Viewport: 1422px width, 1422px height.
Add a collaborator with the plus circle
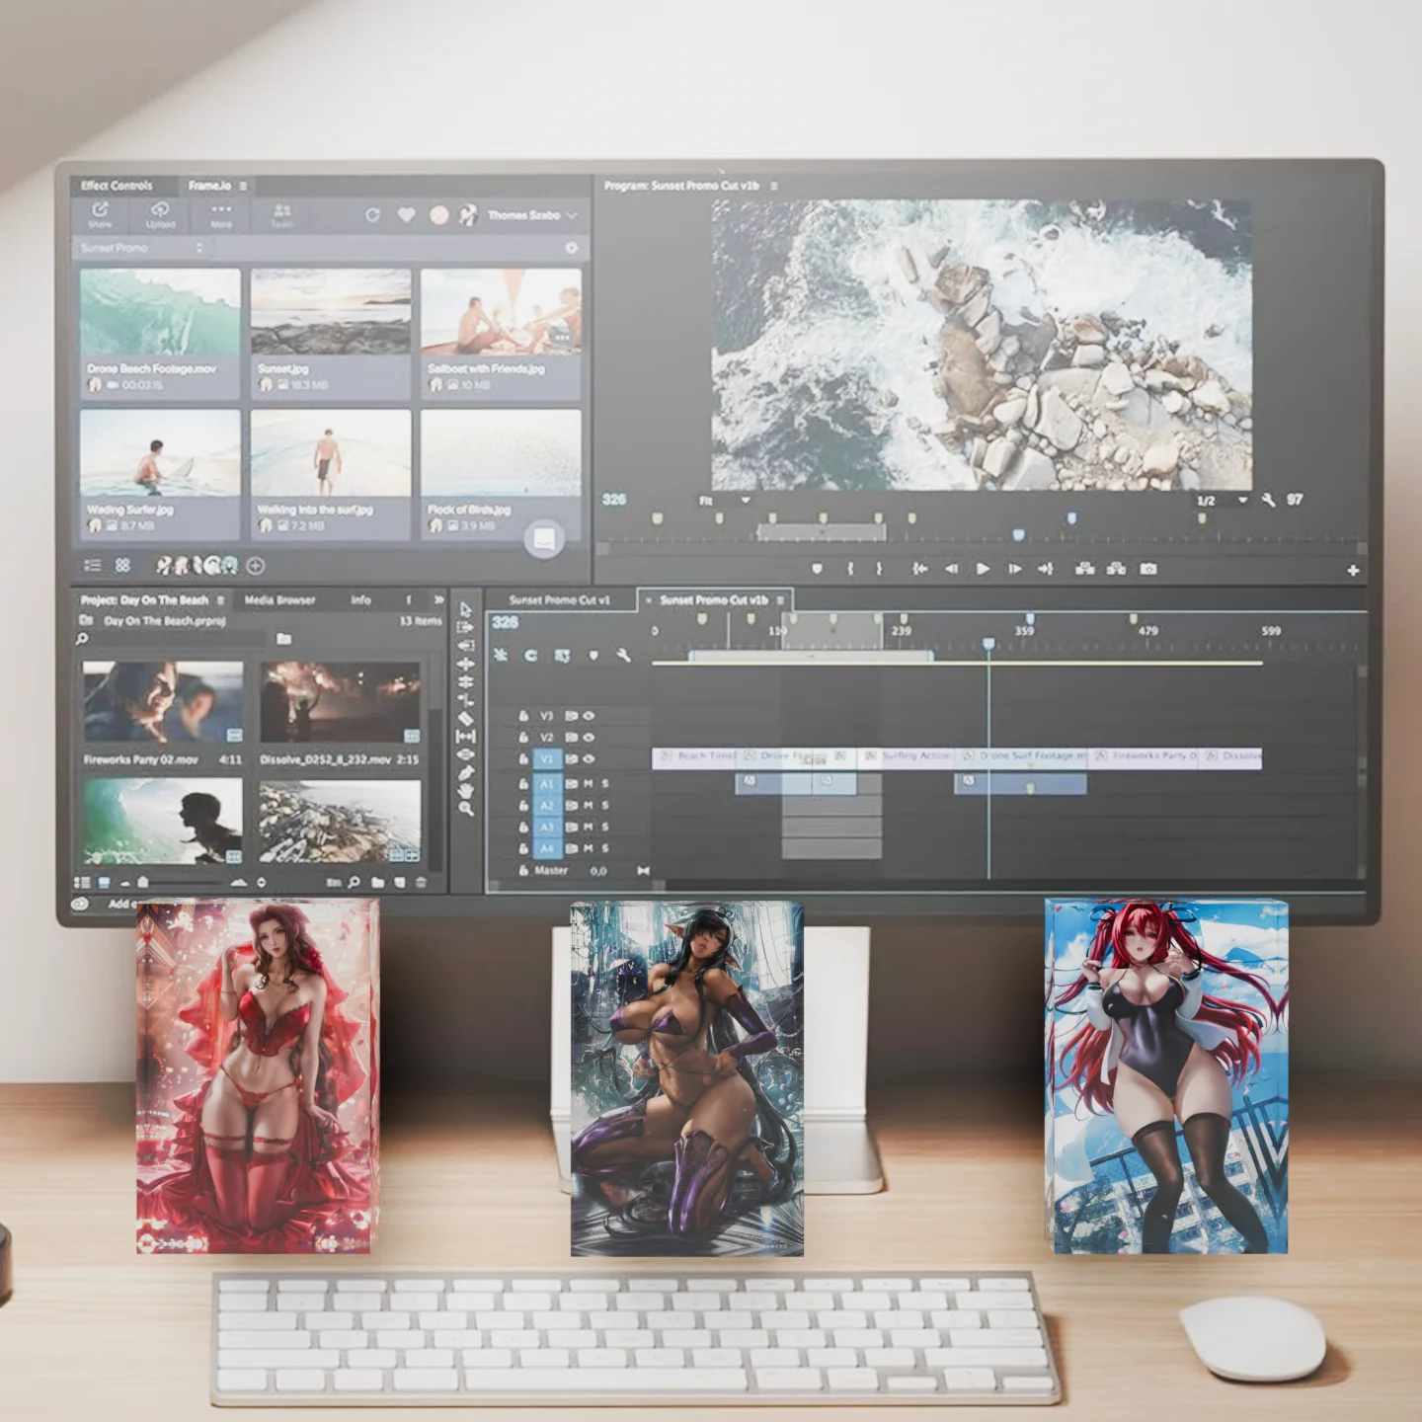pyautogui.click(x=256, y=566)
